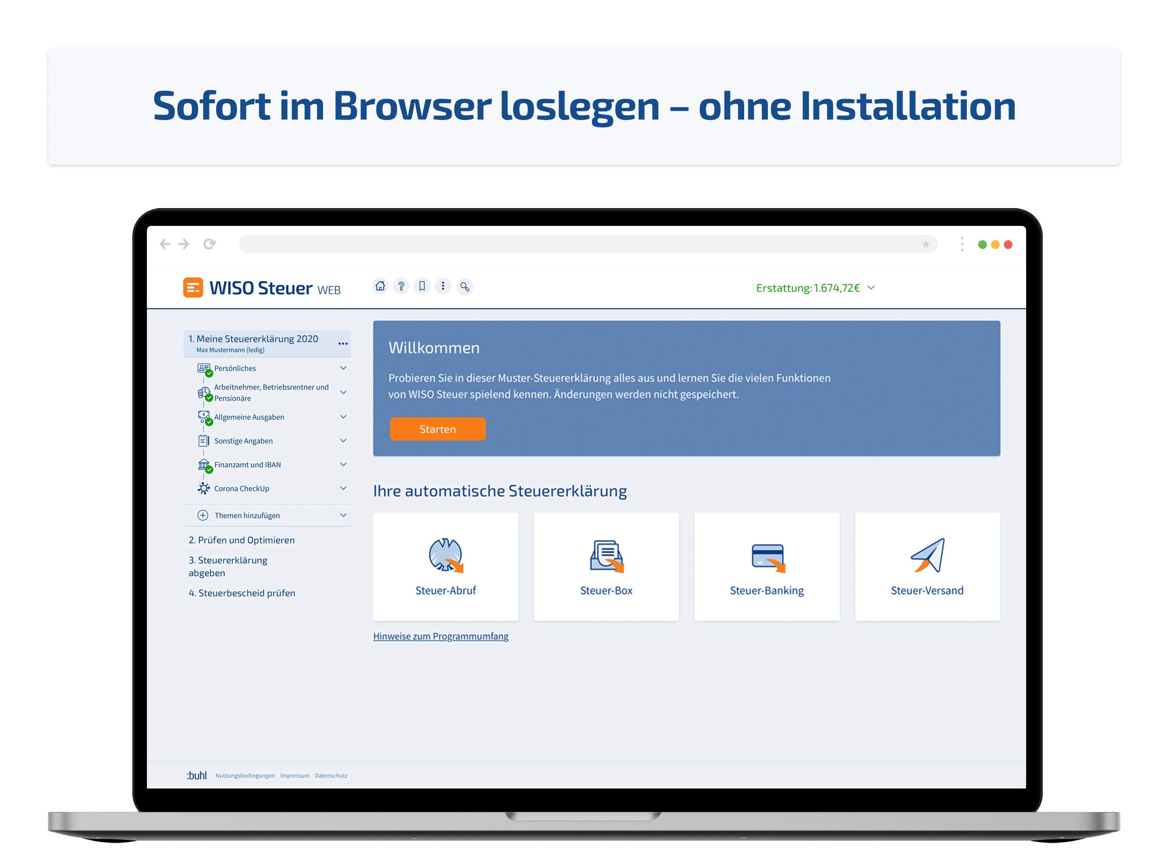Screen dimensions: 1168x867
Task: Click the orange WISO Steuer logo icon
Action: [x=193, y=287]
